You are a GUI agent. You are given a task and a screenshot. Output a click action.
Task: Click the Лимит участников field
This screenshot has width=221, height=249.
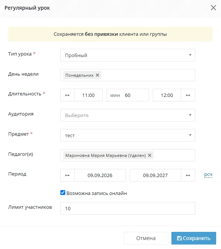(x=128, y=208)
